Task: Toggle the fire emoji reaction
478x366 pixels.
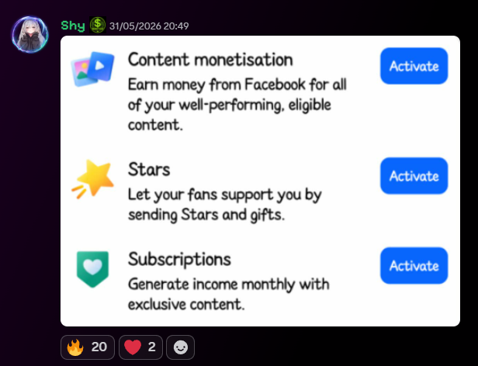Action: (x=88, y=347)
